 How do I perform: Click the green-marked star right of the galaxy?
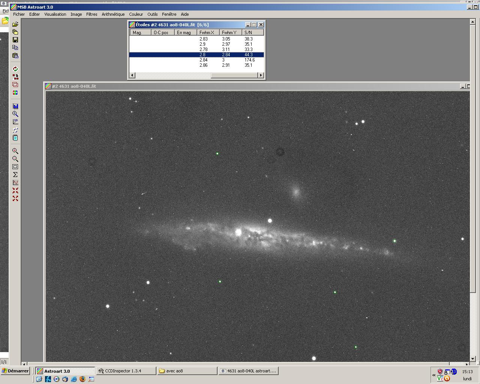point(394,241)
